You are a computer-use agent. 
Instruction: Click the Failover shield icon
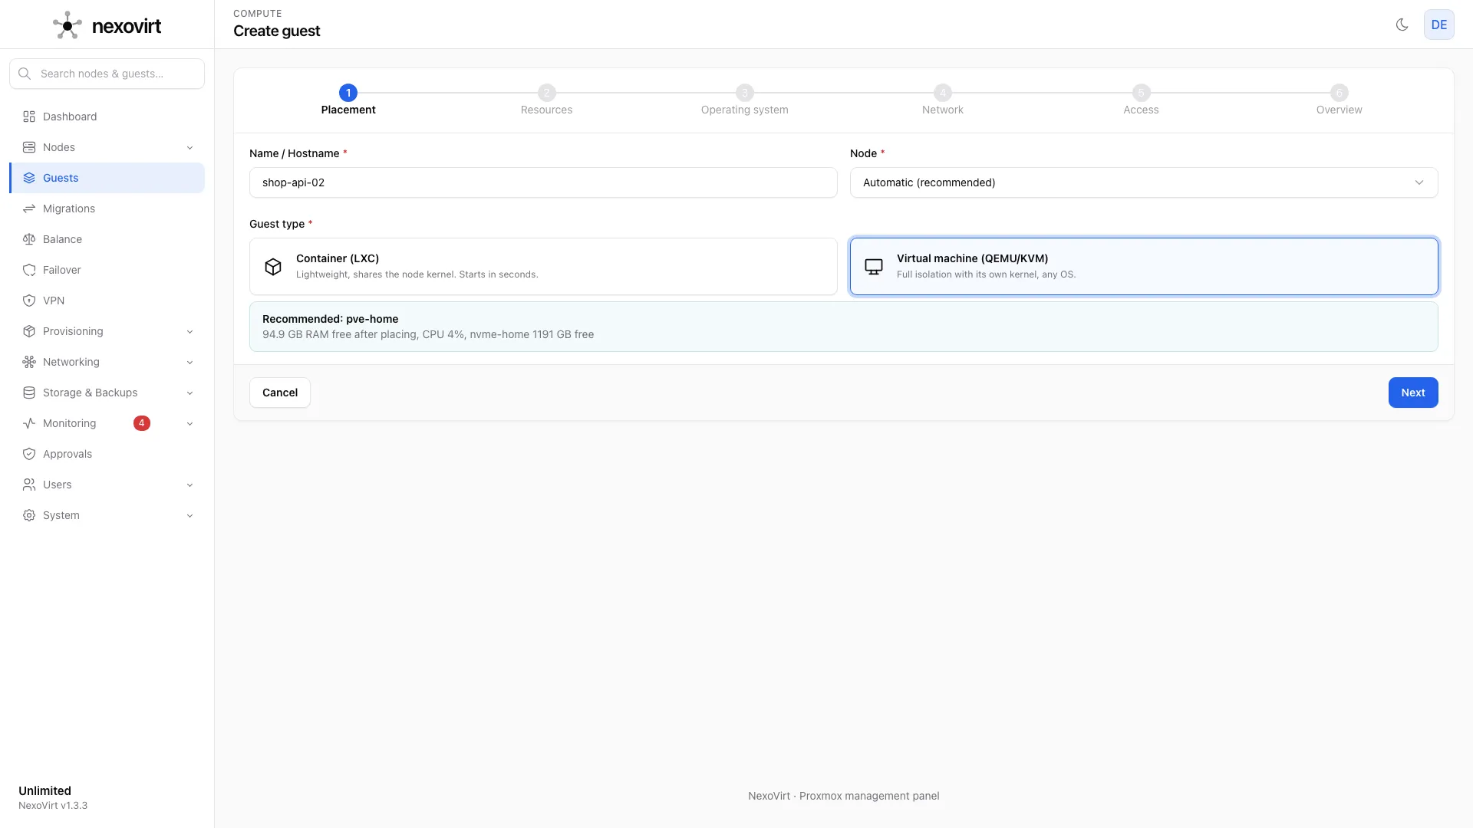coord(29,270)
